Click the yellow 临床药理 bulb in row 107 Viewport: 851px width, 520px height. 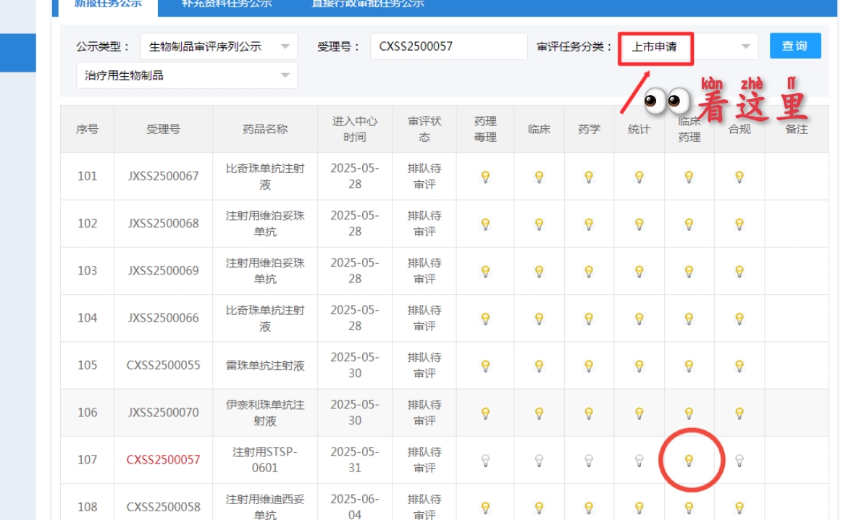click(x=689, y=461)
